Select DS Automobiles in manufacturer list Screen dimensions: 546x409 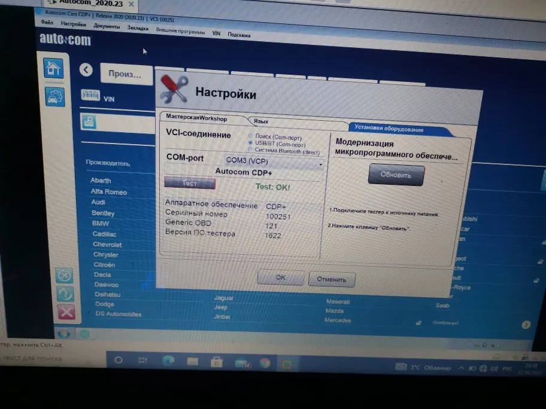(x=119, y=314)
